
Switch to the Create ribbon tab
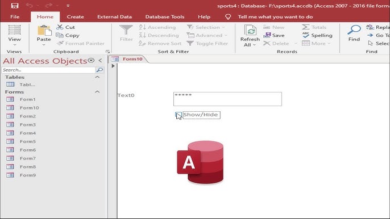point(76,17)
